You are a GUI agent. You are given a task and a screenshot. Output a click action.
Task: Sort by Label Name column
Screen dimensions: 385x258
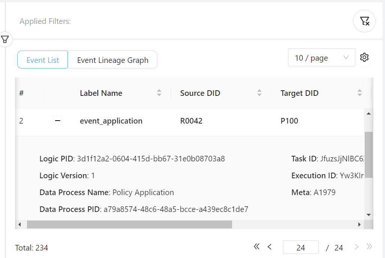click(159, 93)
